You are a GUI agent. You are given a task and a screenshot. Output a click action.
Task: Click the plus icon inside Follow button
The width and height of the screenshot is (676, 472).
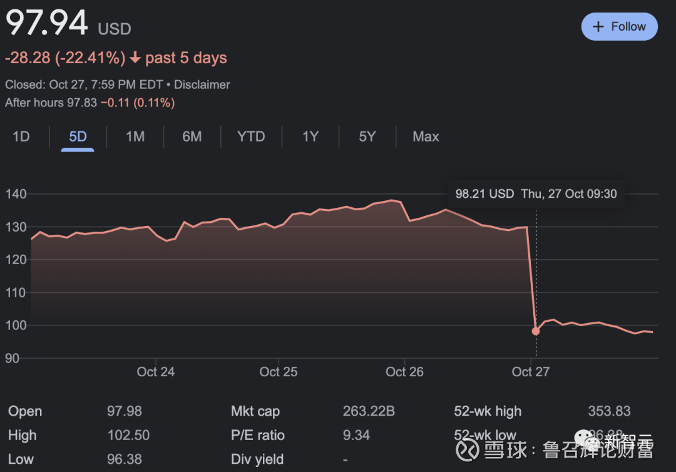coord(599,26)
